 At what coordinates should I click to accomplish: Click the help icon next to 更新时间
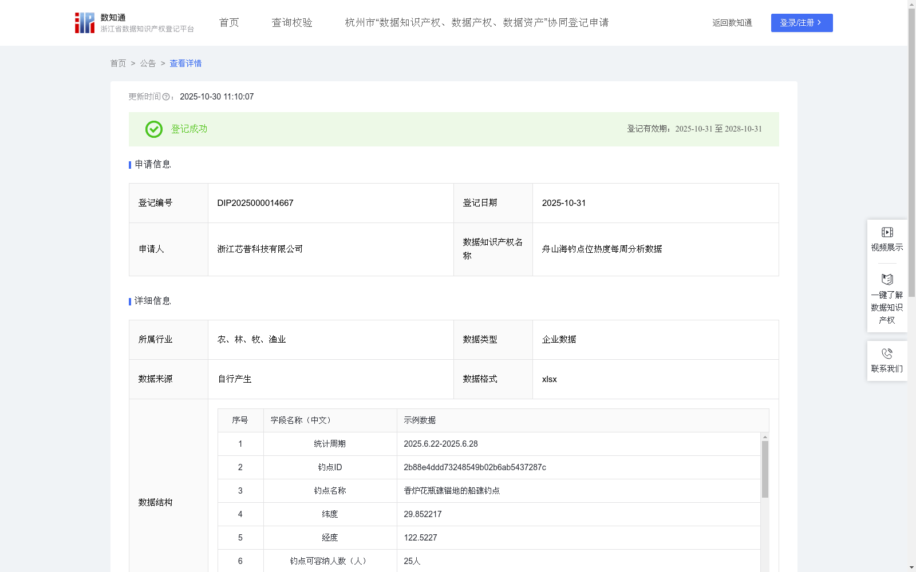[x=166, y=97]
